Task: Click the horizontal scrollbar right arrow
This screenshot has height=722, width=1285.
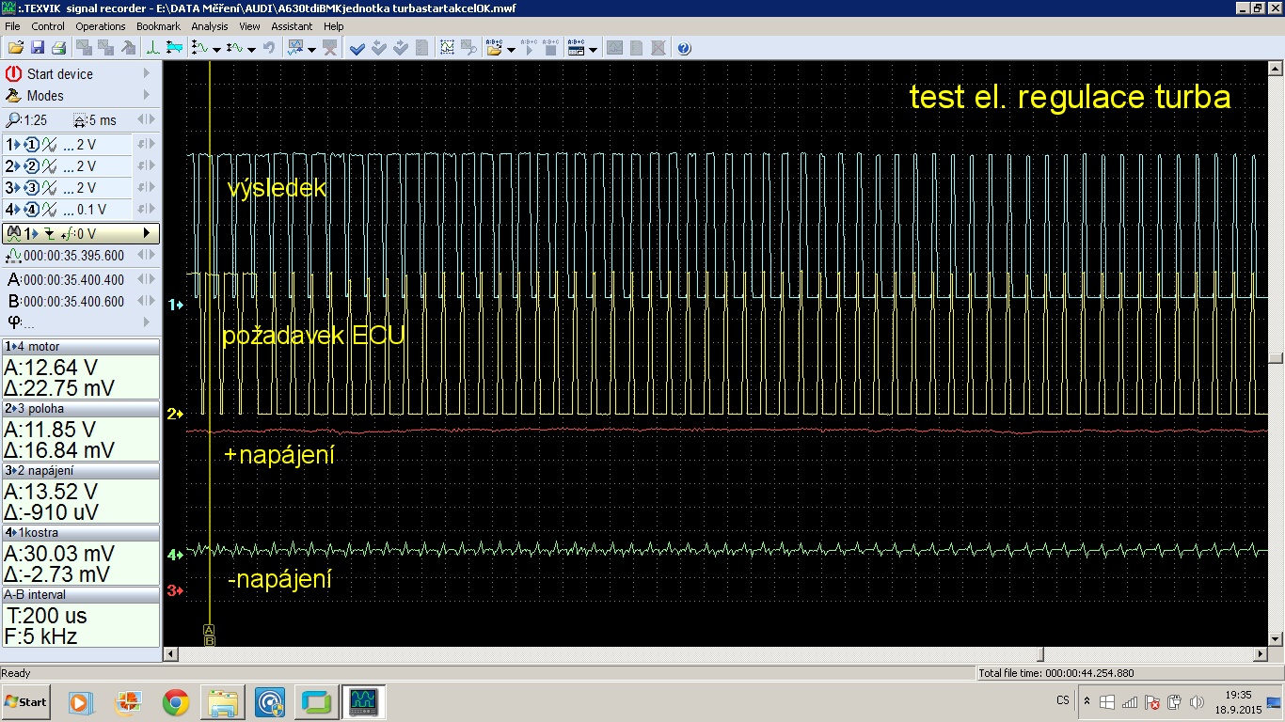Action: [x=1261, y=654]
